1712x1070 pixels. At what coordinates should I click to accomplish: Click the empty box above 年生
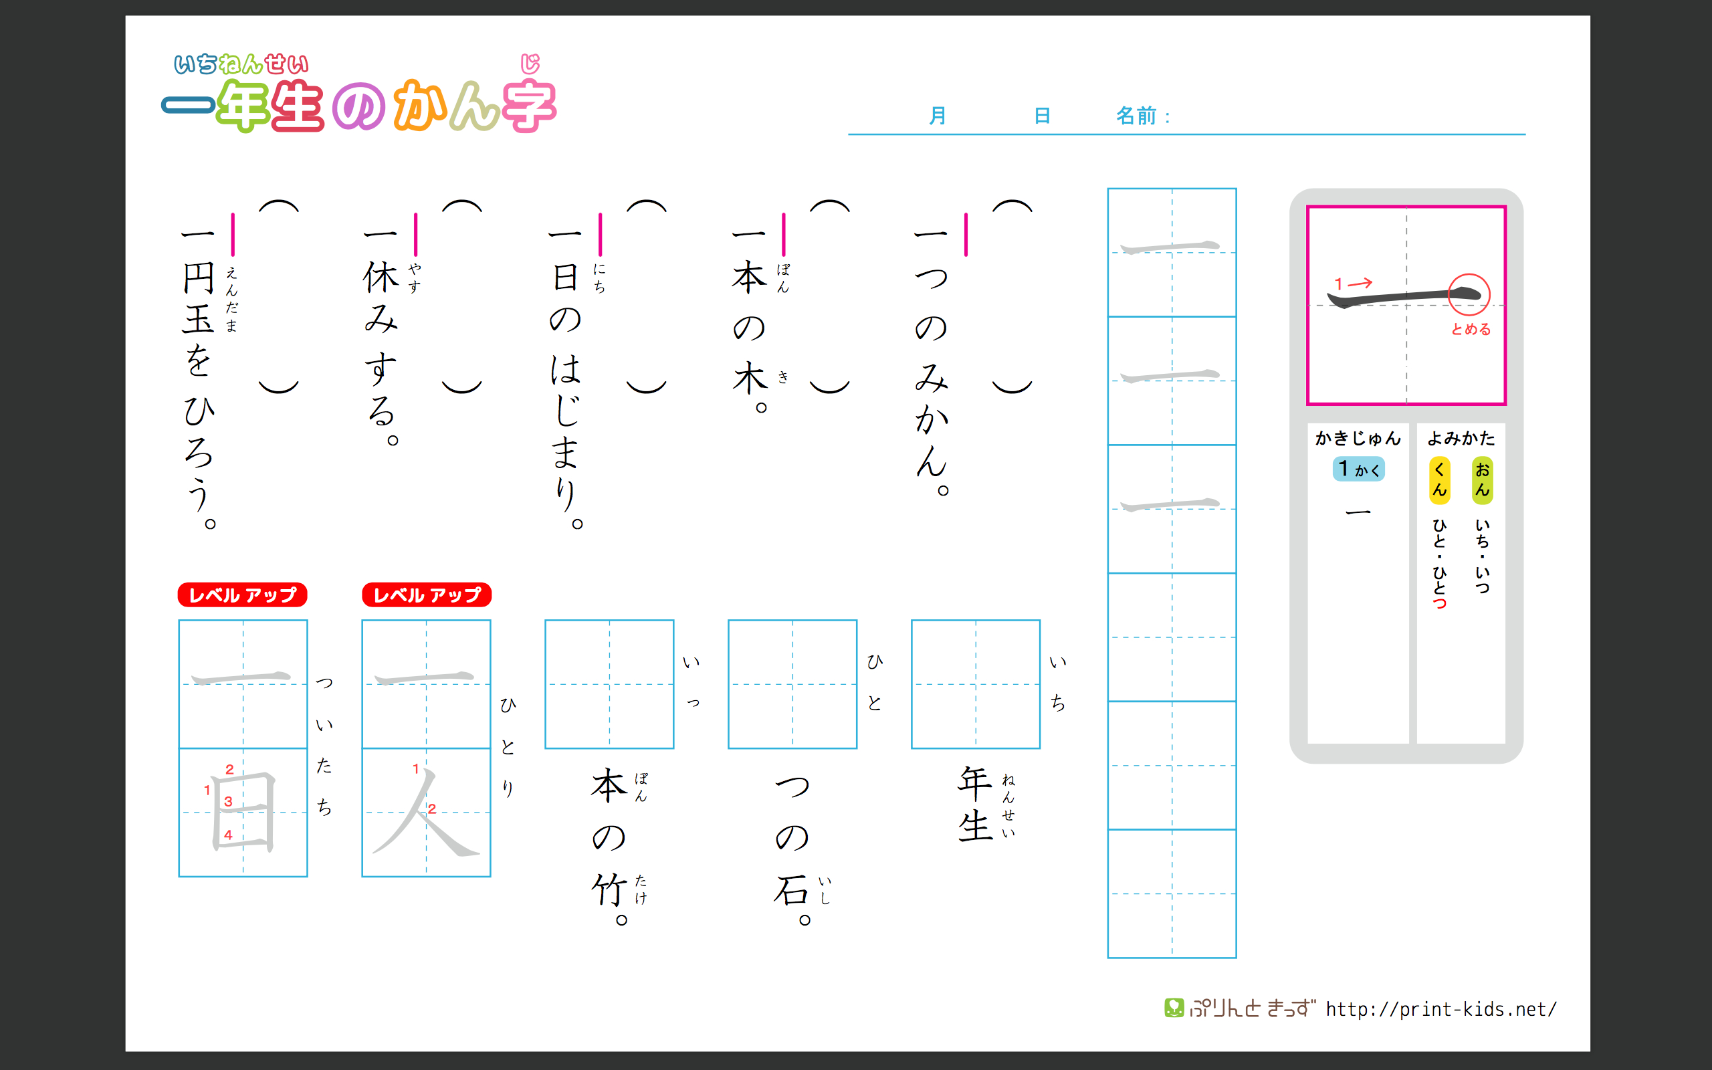[976, 683]
